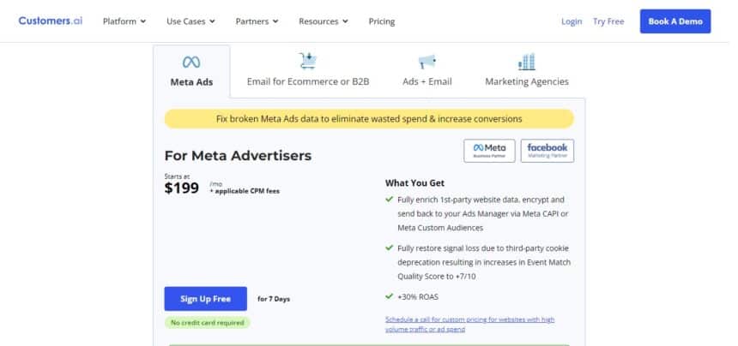Click the $199 price text
The width and height of the screenshot is (738, 346).
click(182, 188)
